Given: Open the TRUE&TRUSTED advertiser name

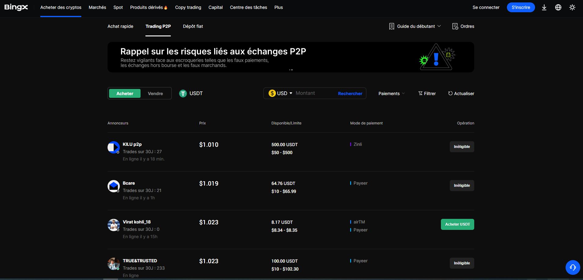Looking at the screenshot, I should tap(140, 261).
